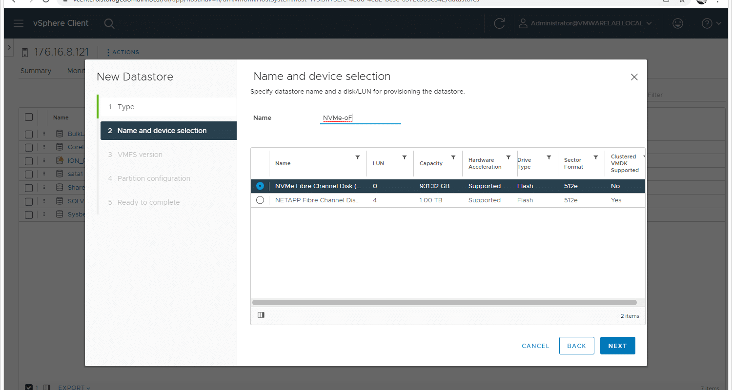Click the horizontal scrollbar in device table
The image size is (732, 390).
[445, 302]
